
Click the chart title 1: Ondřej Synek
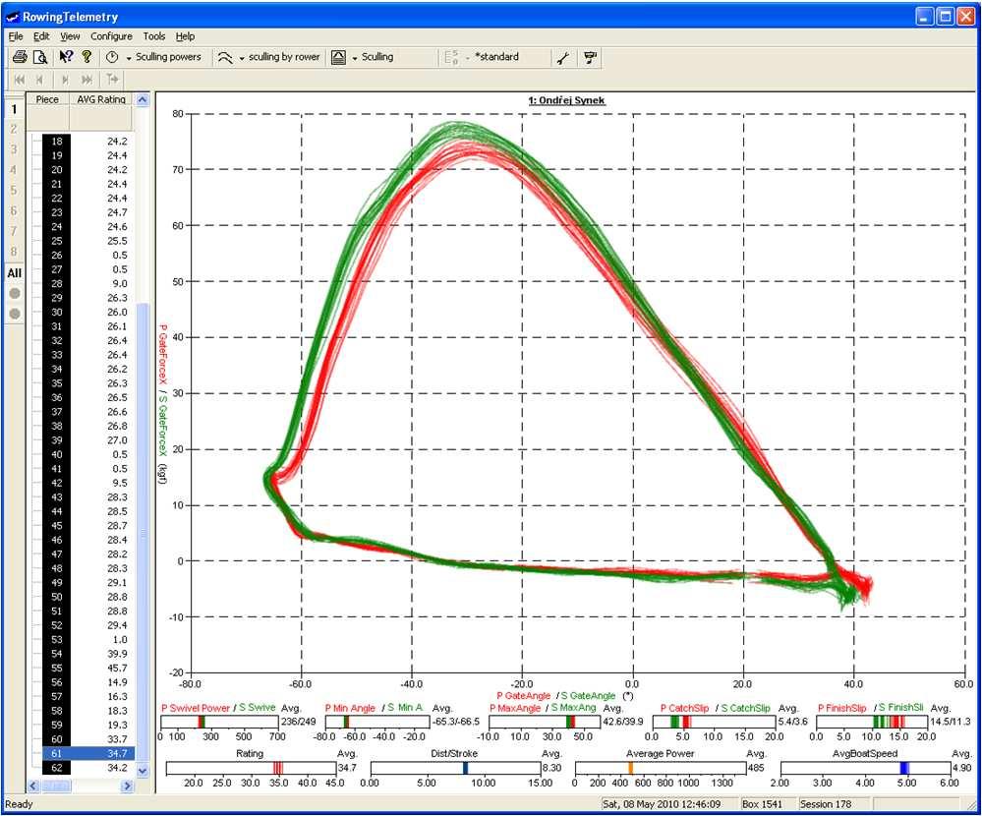(567, 100)
